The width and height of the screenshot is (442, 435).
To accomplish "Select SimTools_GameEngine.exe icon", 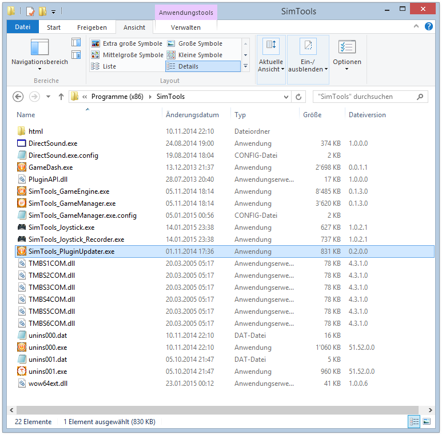I will click(21, 191).
